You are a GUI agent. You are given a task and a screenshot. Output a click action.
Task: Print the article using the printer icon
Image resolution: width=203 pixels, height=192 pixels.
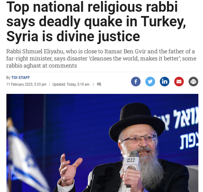[x=193, y=81]
